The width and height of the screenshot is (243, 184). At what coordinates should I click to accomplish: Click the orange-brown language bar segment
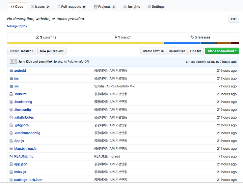(x=223, y=43)
